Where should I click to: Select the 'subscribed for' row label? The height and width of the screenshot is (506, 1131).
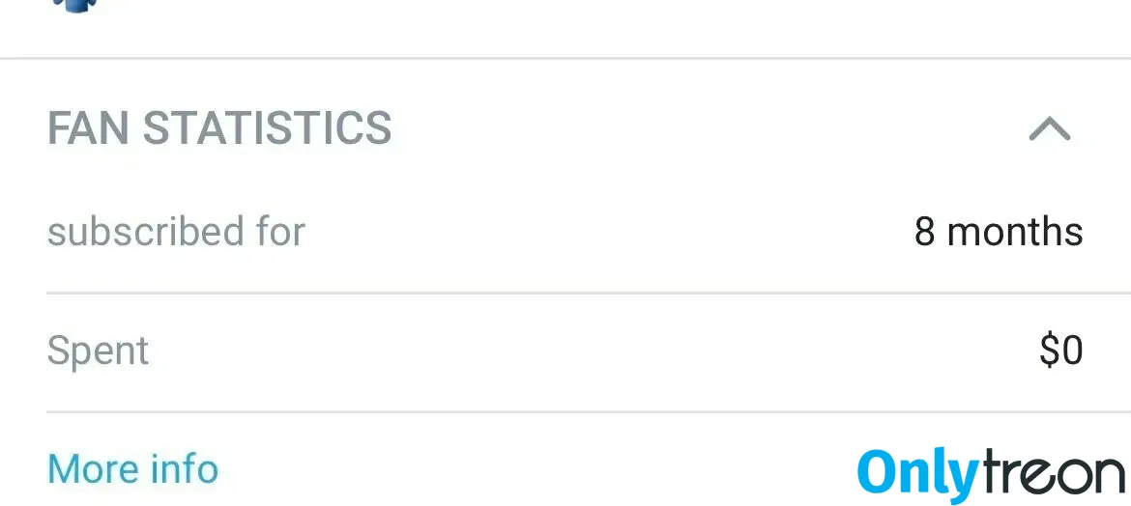coord(177,232)
